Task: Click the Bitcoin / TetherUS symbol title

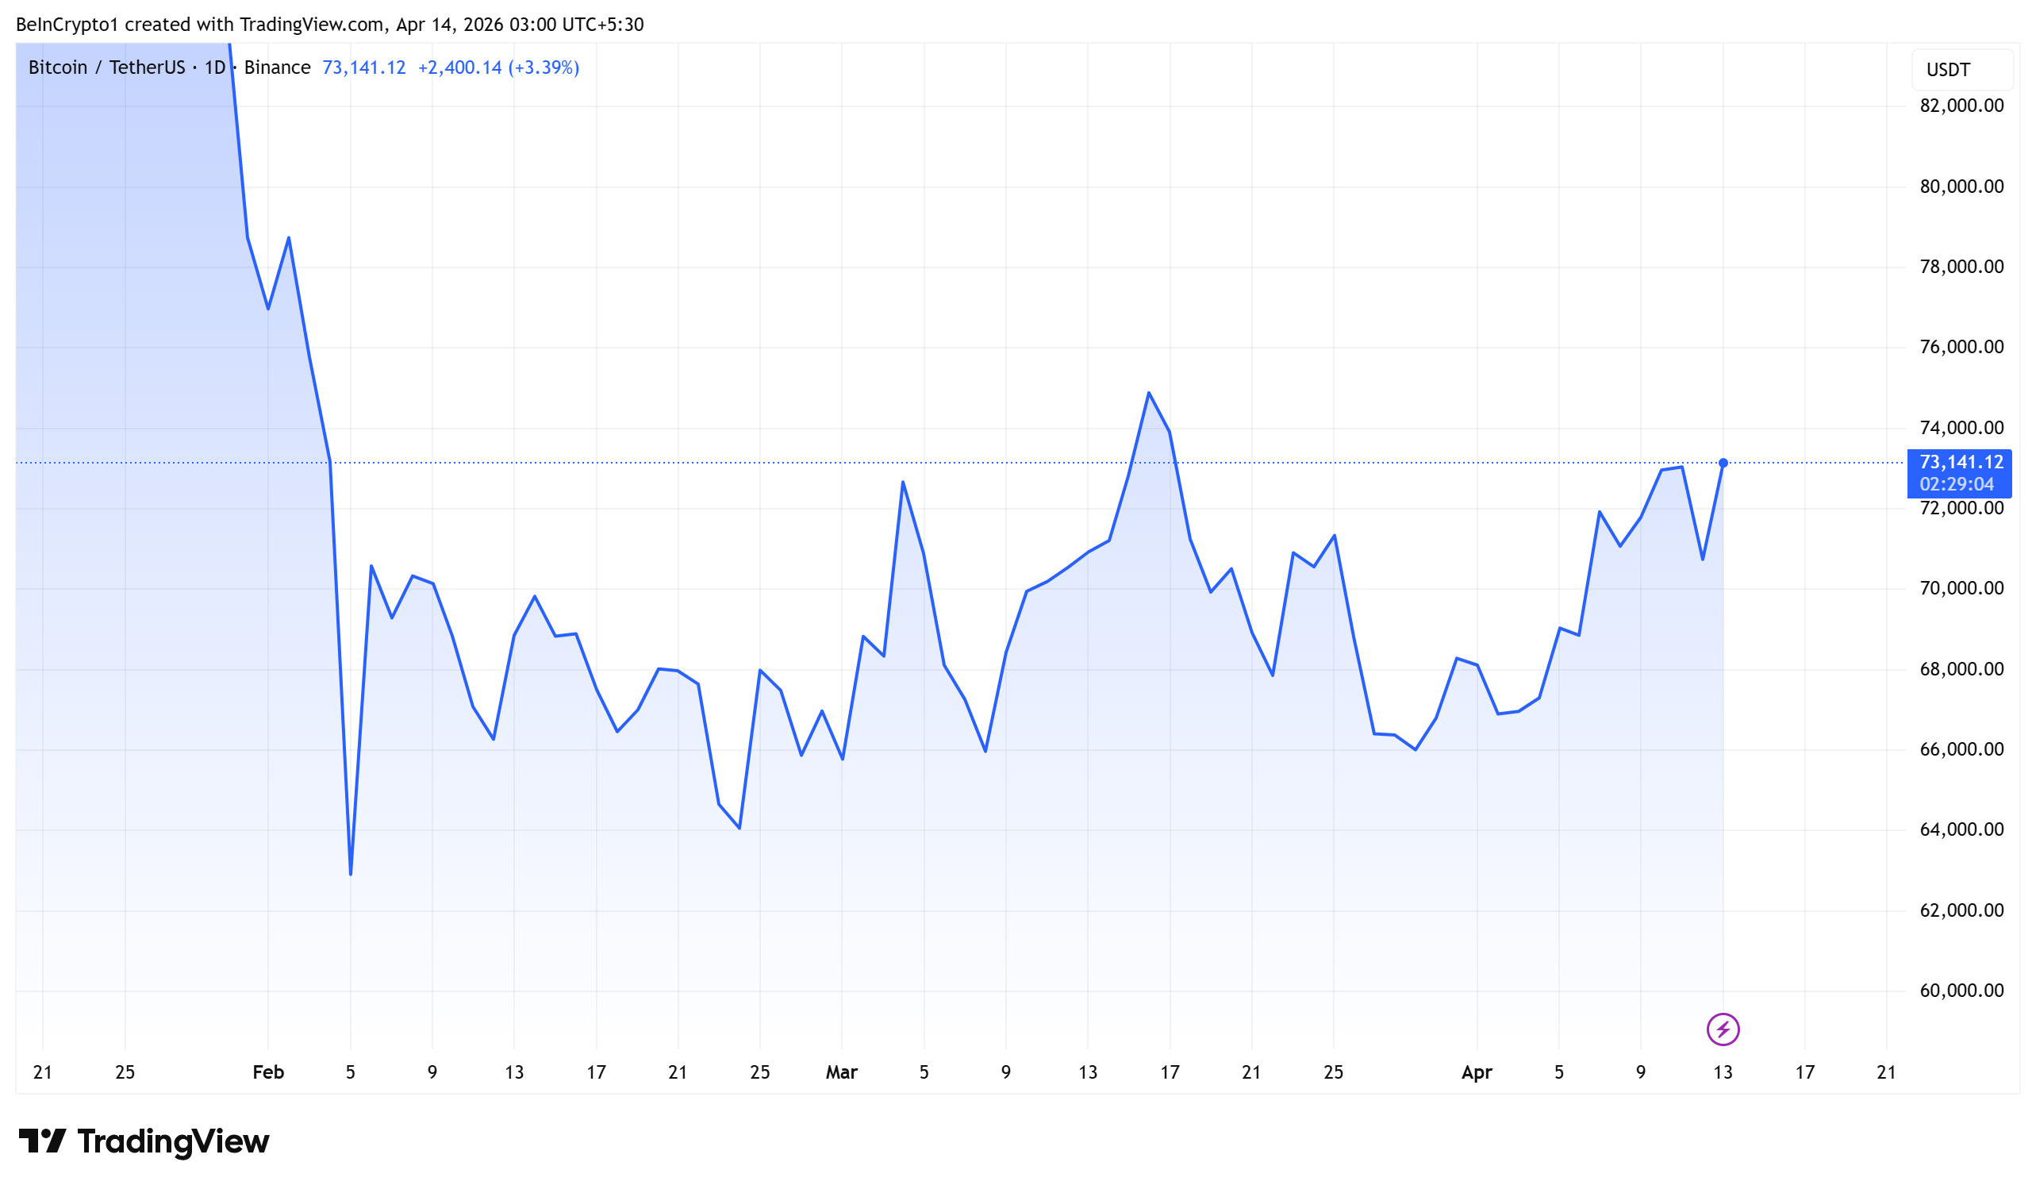Action: pyautogui.click(x=106, y=67)
